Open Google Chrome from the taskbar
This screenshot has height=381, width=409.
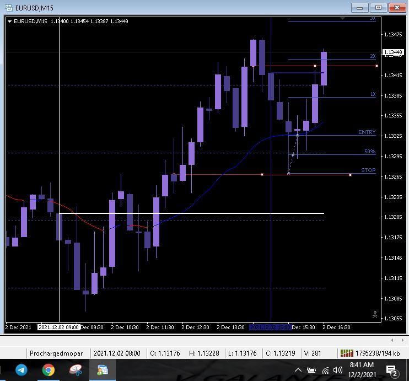tap(49, 370)
